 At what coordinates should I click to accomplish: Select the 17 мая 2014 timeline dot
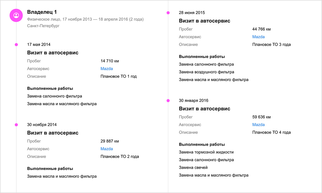click(16, 45)
